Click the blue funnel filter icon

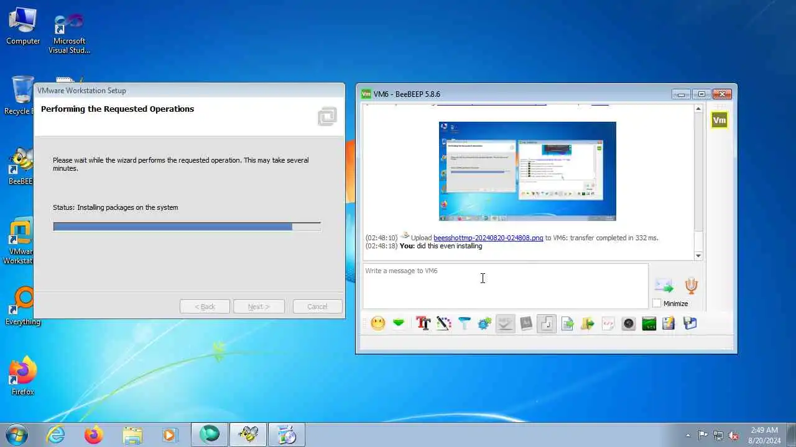tap(465, 323)
